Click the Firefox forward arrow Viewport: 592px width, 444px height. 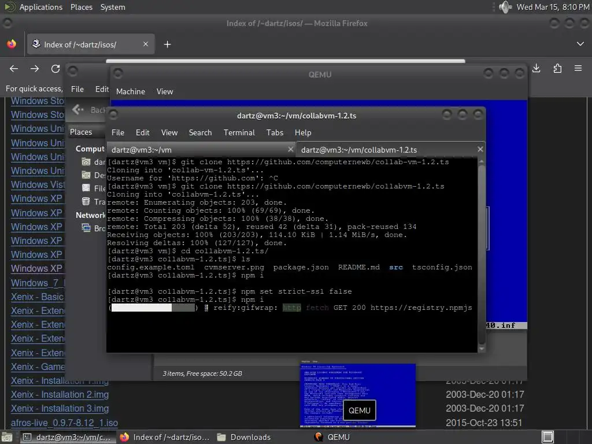tap(35, 68)
